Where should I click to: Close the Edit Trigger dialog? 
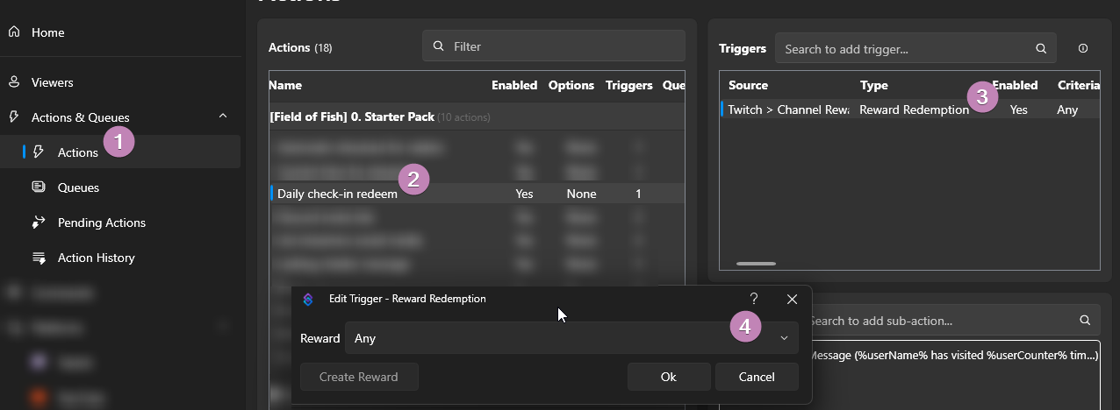click(792, 299)
